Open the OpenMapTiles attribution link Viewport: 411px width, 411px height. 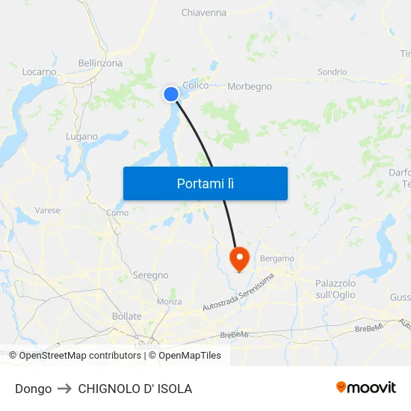click(185, 356)
